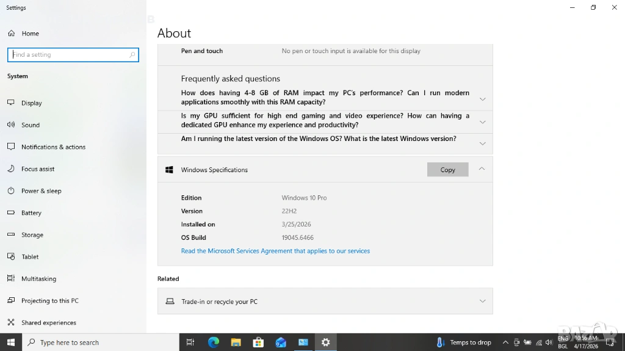Expand the latest Windows version FAQ
The image size is (625, 351).
(x=482, y=143)
